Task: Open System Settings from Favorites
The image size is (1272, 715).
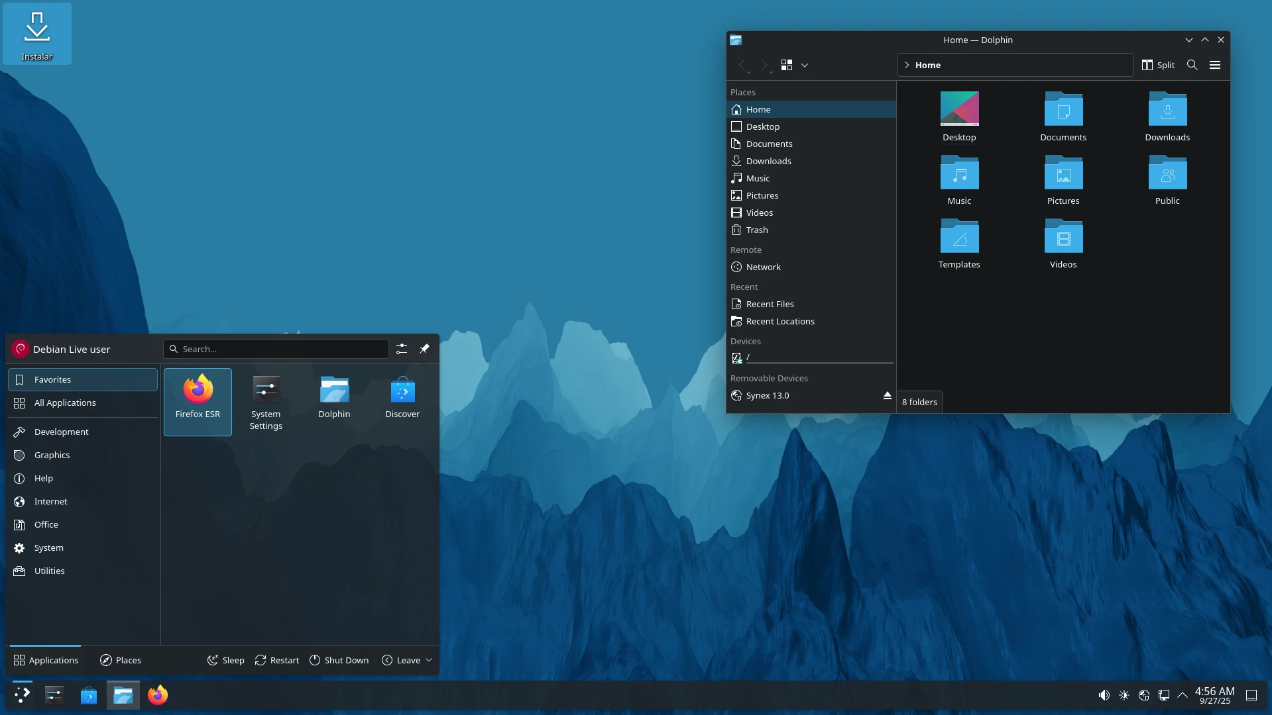Action: (266, 401)
